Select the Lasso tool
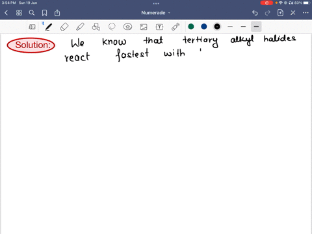This screenshot has width=312, height=234. pyautogui.click(x=112, y=27)
